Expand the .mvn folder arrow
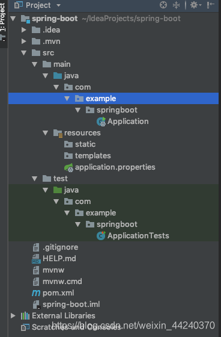Image resolution: width=221 pixels, height=337 pixels. [x=24, y=42]
